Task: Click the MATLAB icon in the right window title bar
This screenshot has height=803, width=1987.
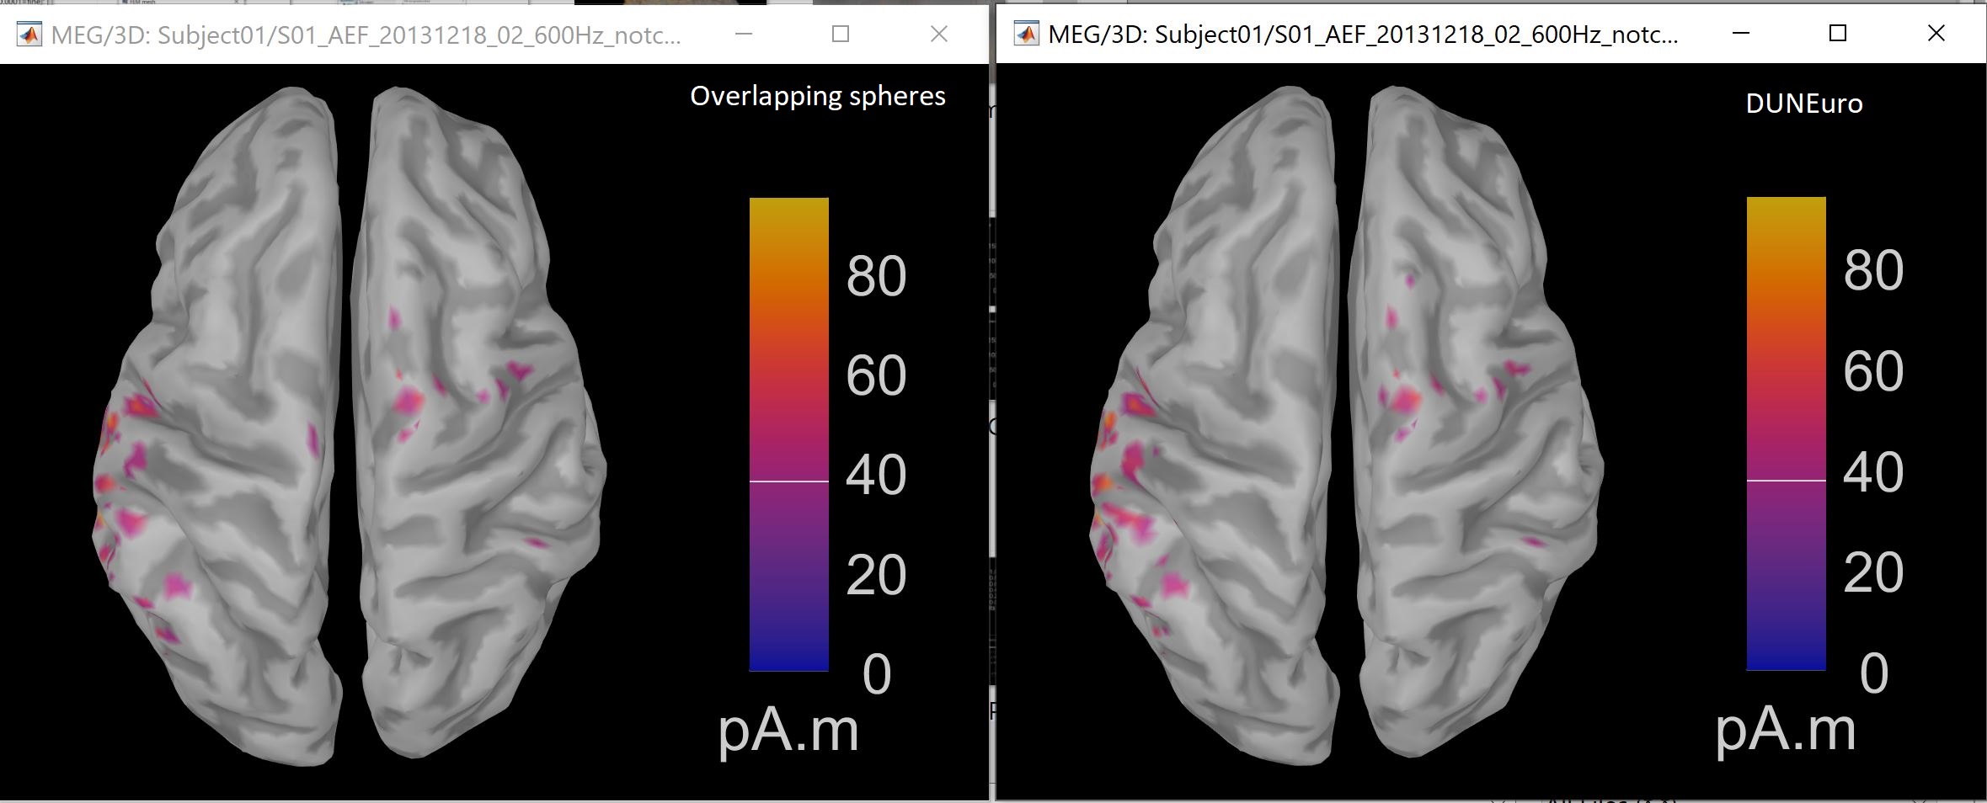Action: coord(1026,35)
